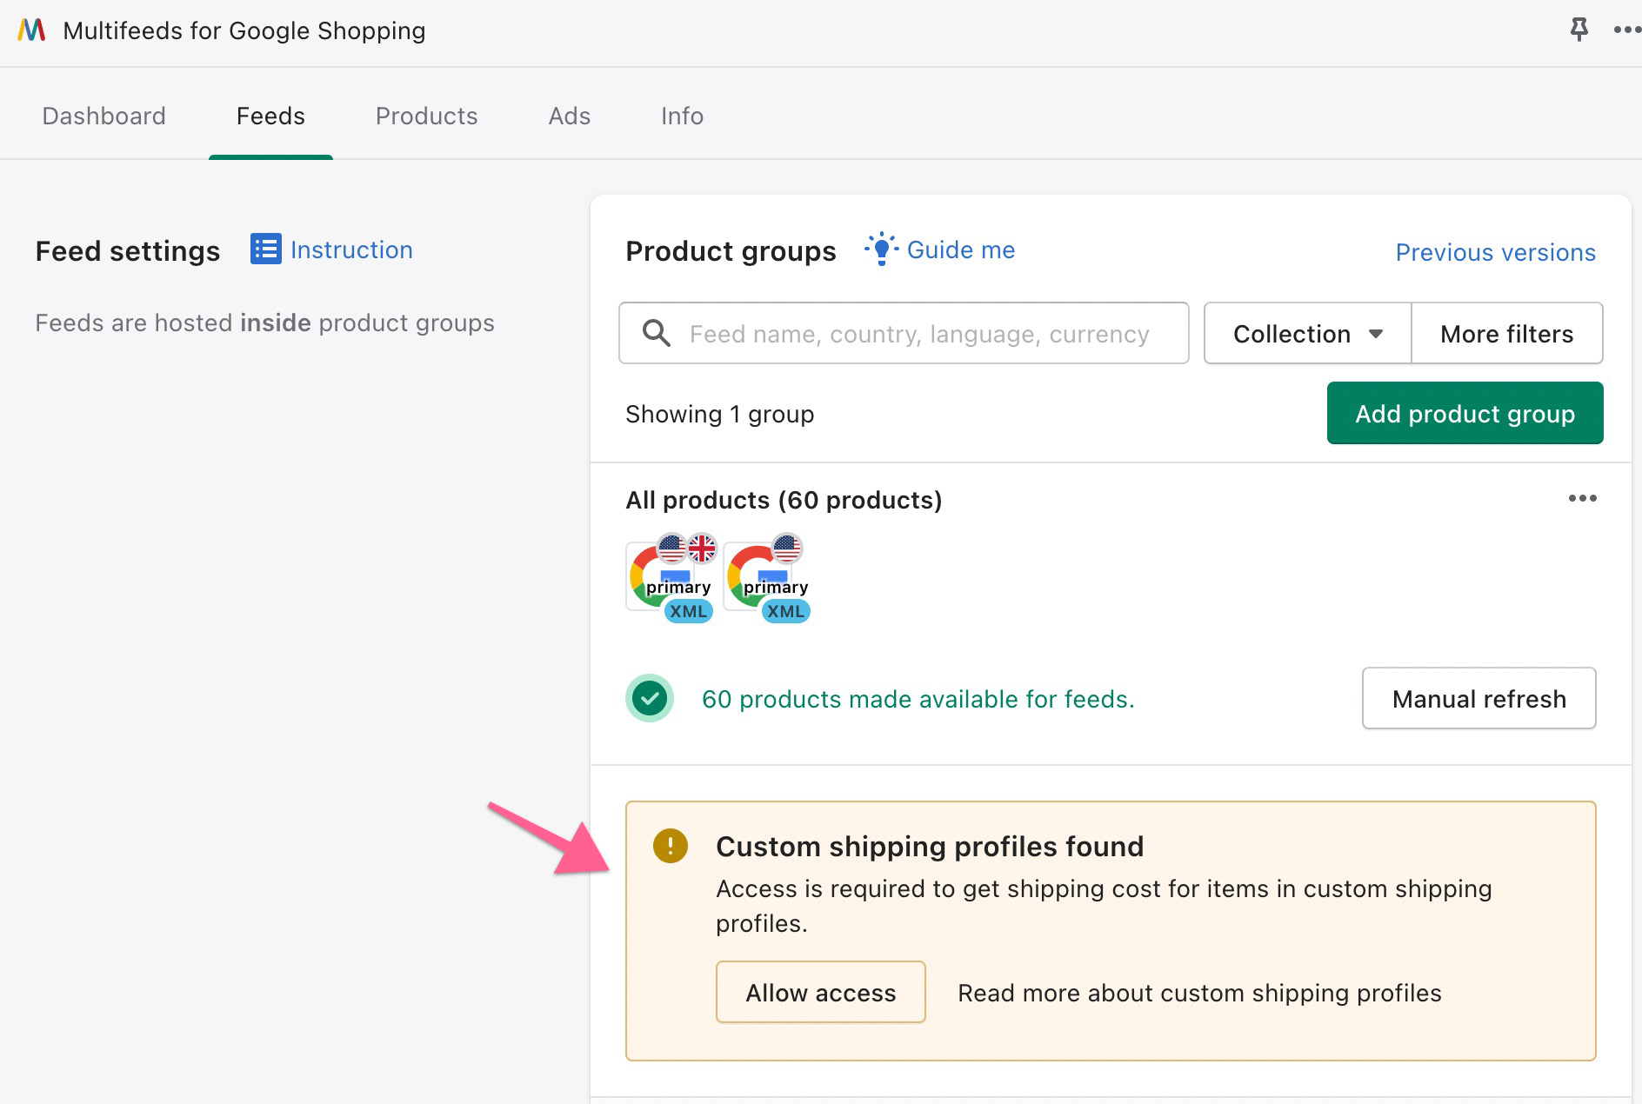The width and height of the screenshot is (1642, 1104).
Task: Click "60 products made available for feeds." text
Action: point(918,699)
